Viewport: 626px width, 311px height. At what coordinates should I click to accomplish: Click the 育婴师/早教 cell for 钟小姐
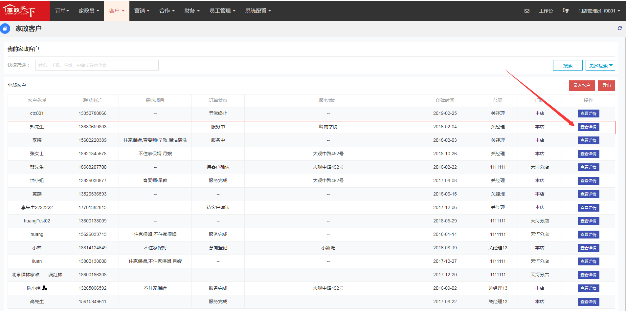coord(155,180)
